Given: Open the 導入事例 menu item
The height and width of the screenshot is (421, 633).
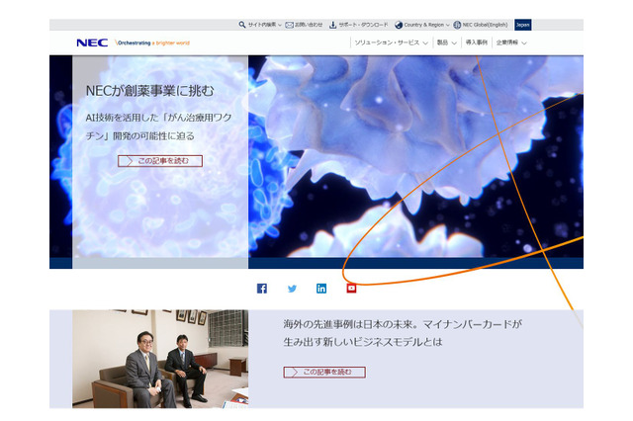Looking at the screenshot, I should (477, 42).
